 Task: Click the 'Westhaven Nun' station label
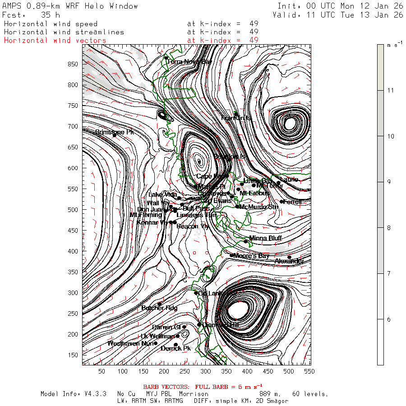click(x=131, y=344)
